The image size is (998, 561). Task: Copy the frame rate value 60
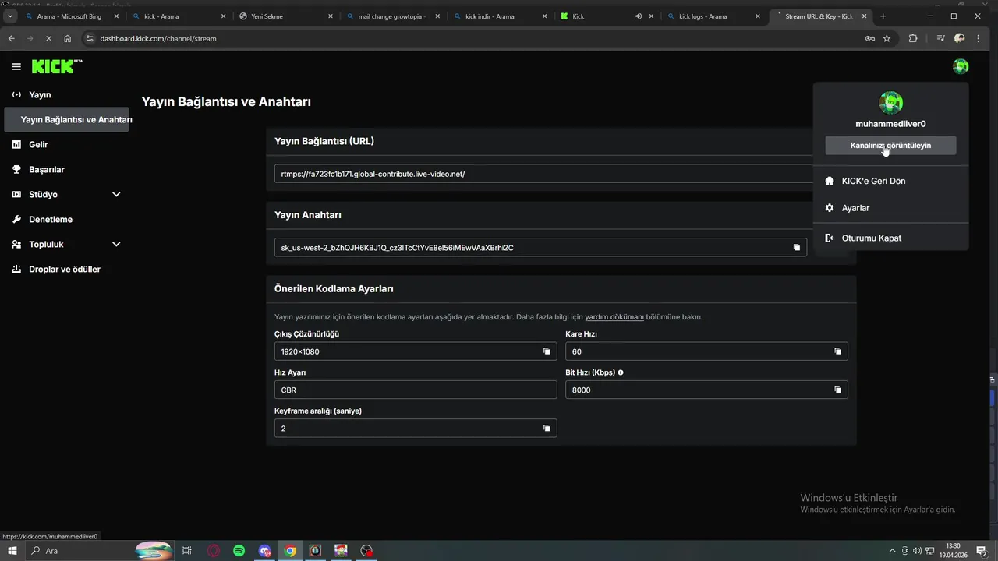coord(838,351)
